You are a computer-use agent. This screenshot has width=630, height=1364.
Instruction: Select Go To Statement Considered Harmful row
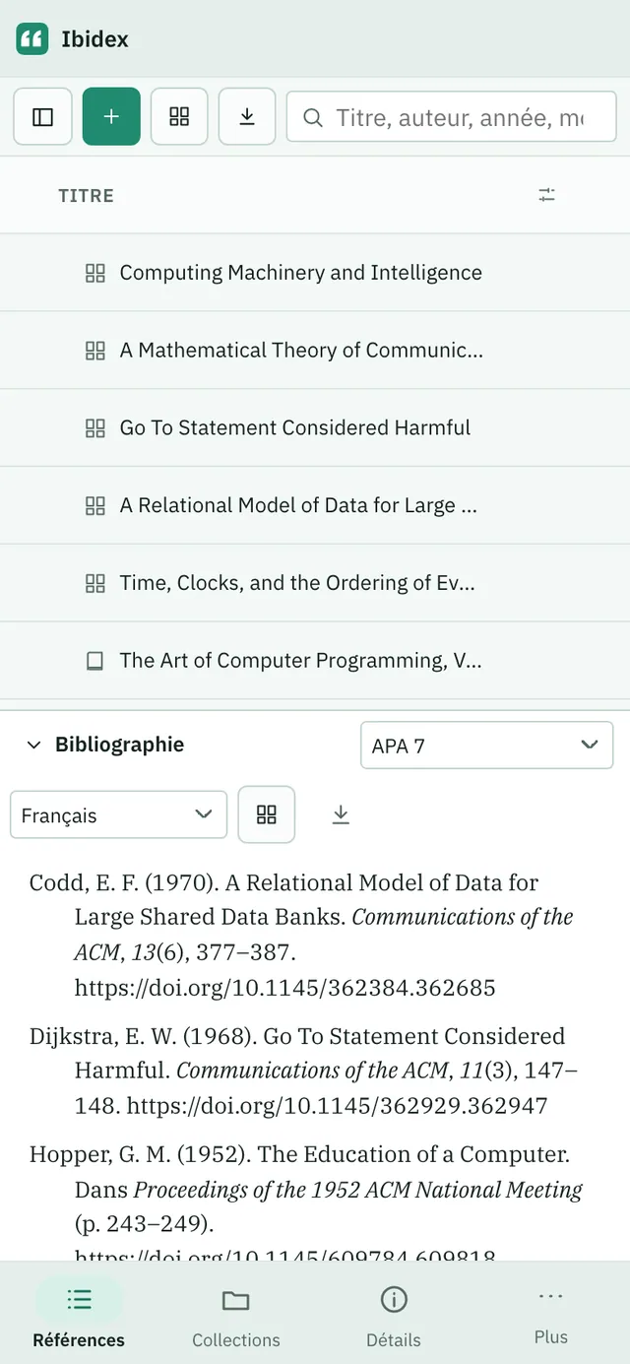click(315, 427)
